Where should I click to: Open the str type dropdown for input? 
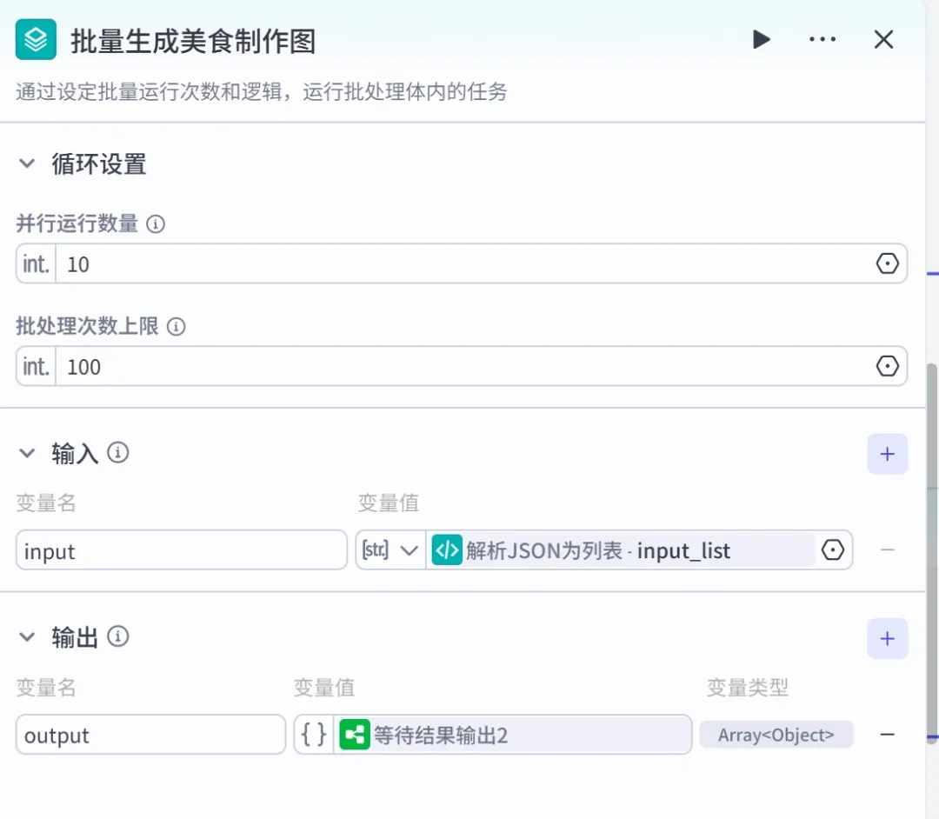pyautogui.click(x=390, y=549)
